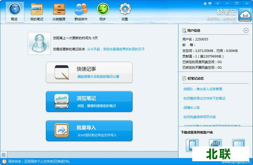Click the grid icon at bottom left
Viewport: 253px width, 165px height.
(x=3, y=155)
